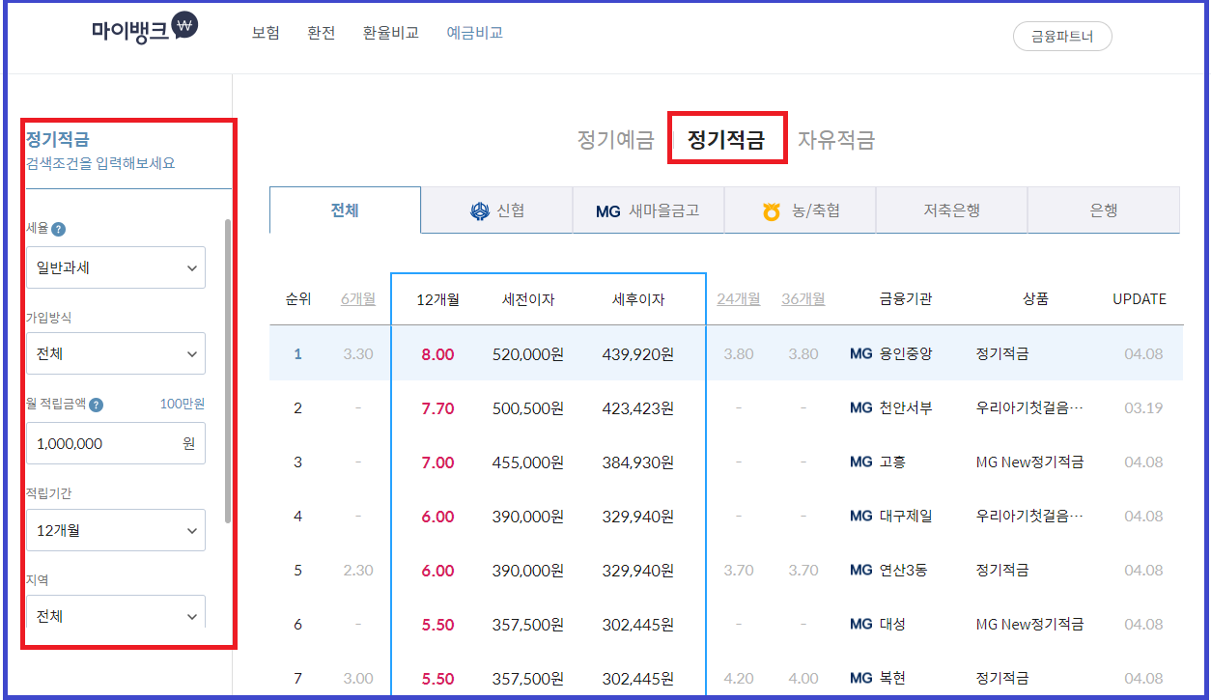Image resolution: width=1211 pixels, height=700 pixels.
Task: Click the 농/축협 medal icon in tab
Action: (772, 210)
